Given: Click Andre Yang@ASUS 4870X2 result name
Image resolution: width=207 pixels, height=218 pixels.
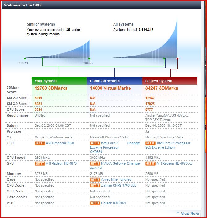Looking at the screenshot, I should (167, 117).
